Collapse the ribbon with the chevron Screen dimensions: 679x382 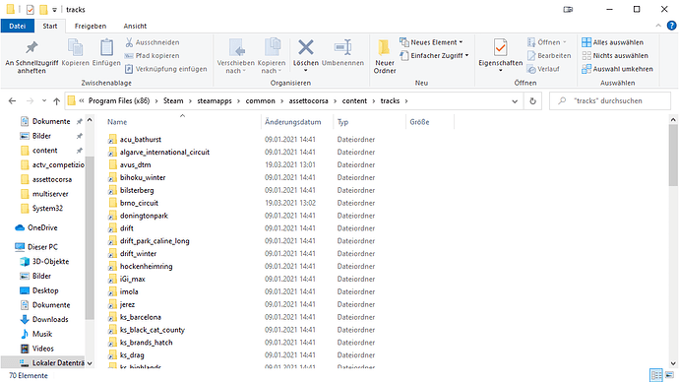(658, 26)
